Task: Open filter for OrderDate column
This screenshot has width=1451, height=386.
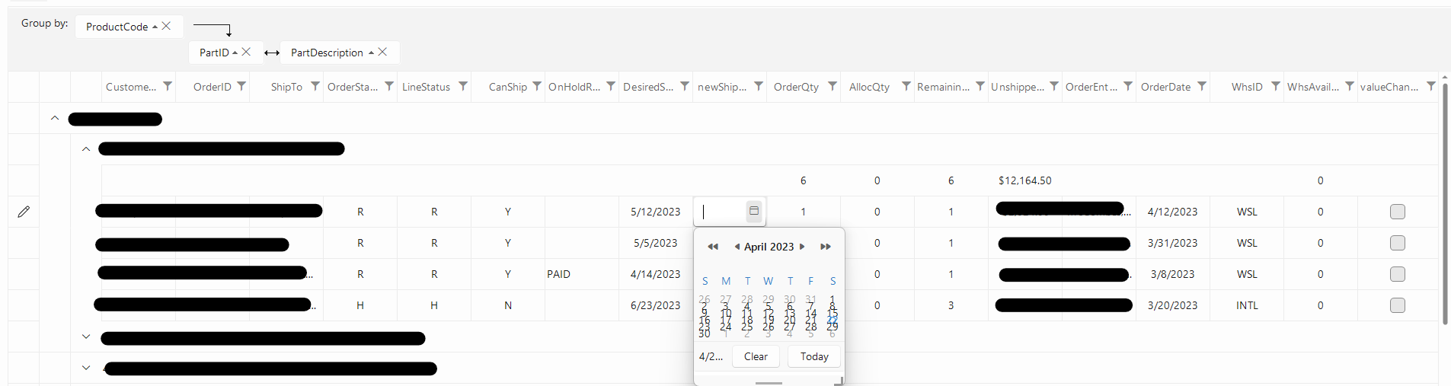Action: click(1202, 86)
